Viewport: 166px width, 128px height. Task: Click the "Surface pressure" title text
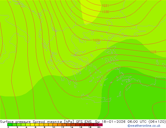(x=15, y=122)
